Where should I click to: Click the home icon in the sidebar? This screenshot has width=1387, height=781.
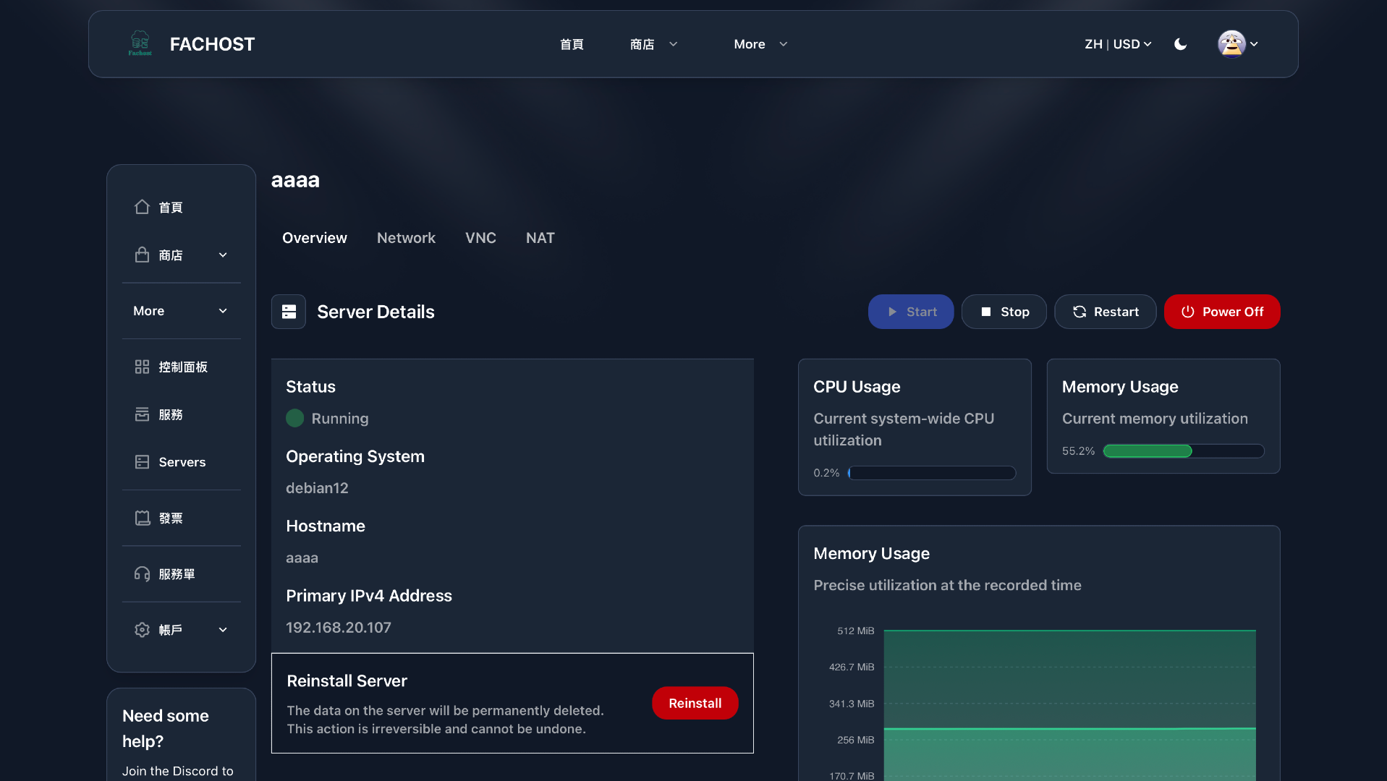point(142,208)
